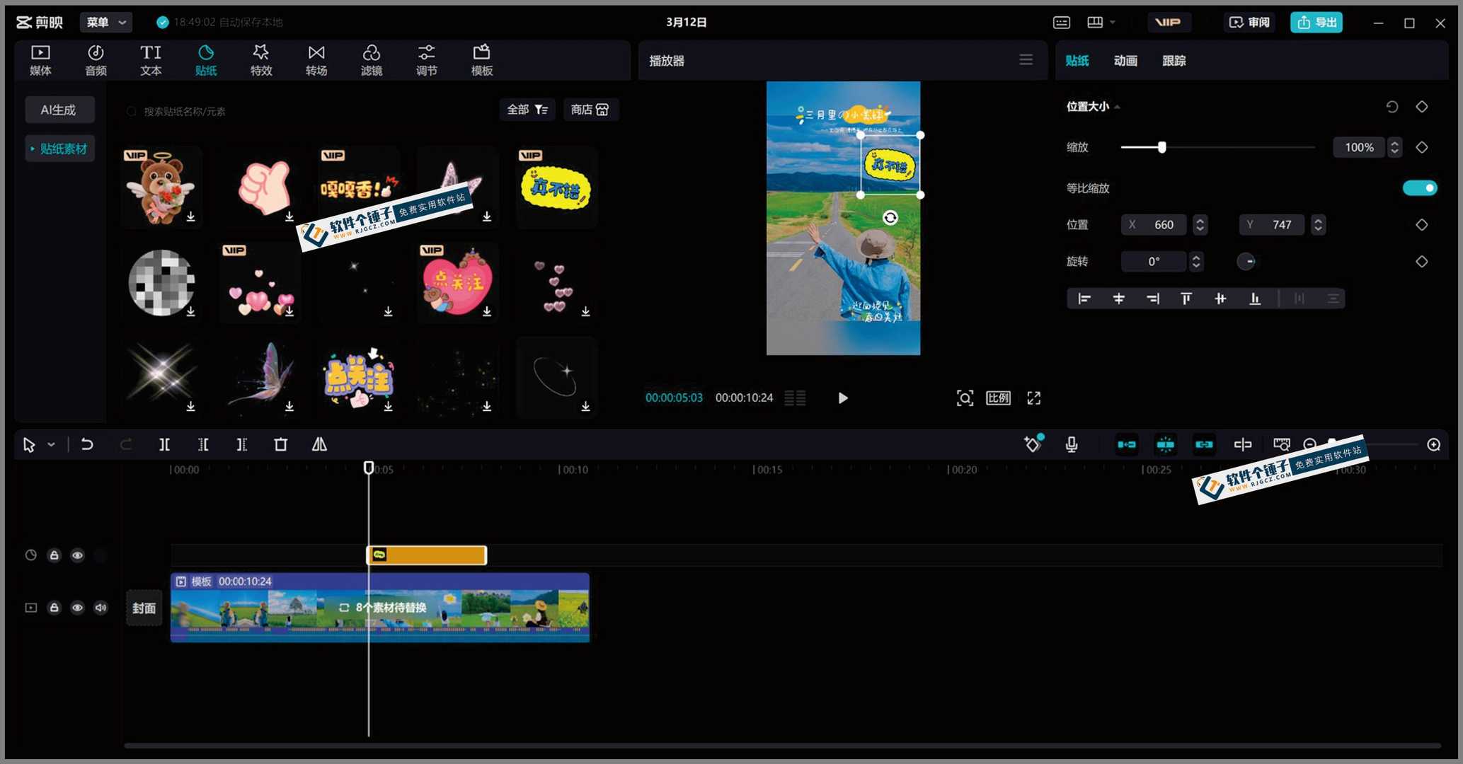Mute the 模板 template track audio

[101, 608]
